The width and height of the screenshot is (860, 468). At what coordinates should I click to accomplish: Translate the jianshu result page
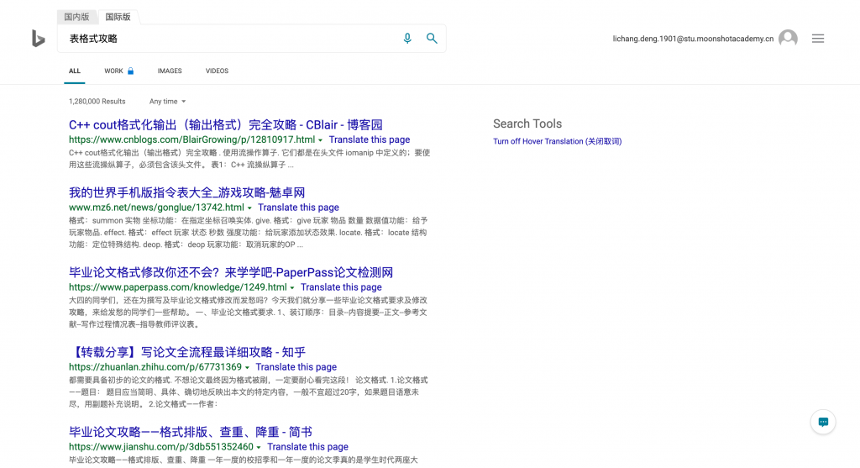tap(307, 447)
